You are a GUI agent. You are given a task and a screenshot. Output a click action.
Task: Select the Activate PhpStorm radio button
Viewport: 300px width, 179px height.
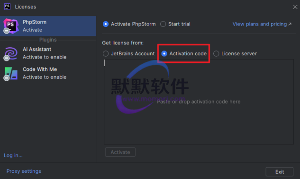[106, 24]
